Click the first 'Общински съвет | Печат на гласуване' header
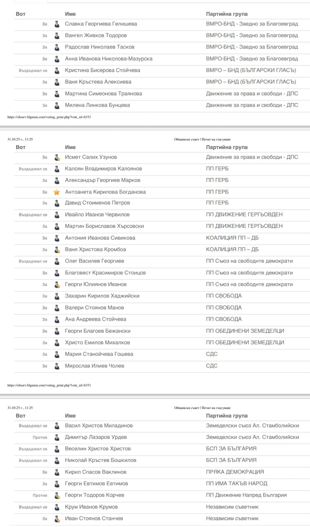Screen dimensions: 310x527 point(202,139)
